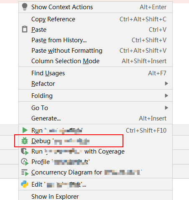The width and height of the screenshot is (189, 200).
Task: Click the Debug menu entry text
Action: [41, 141]
